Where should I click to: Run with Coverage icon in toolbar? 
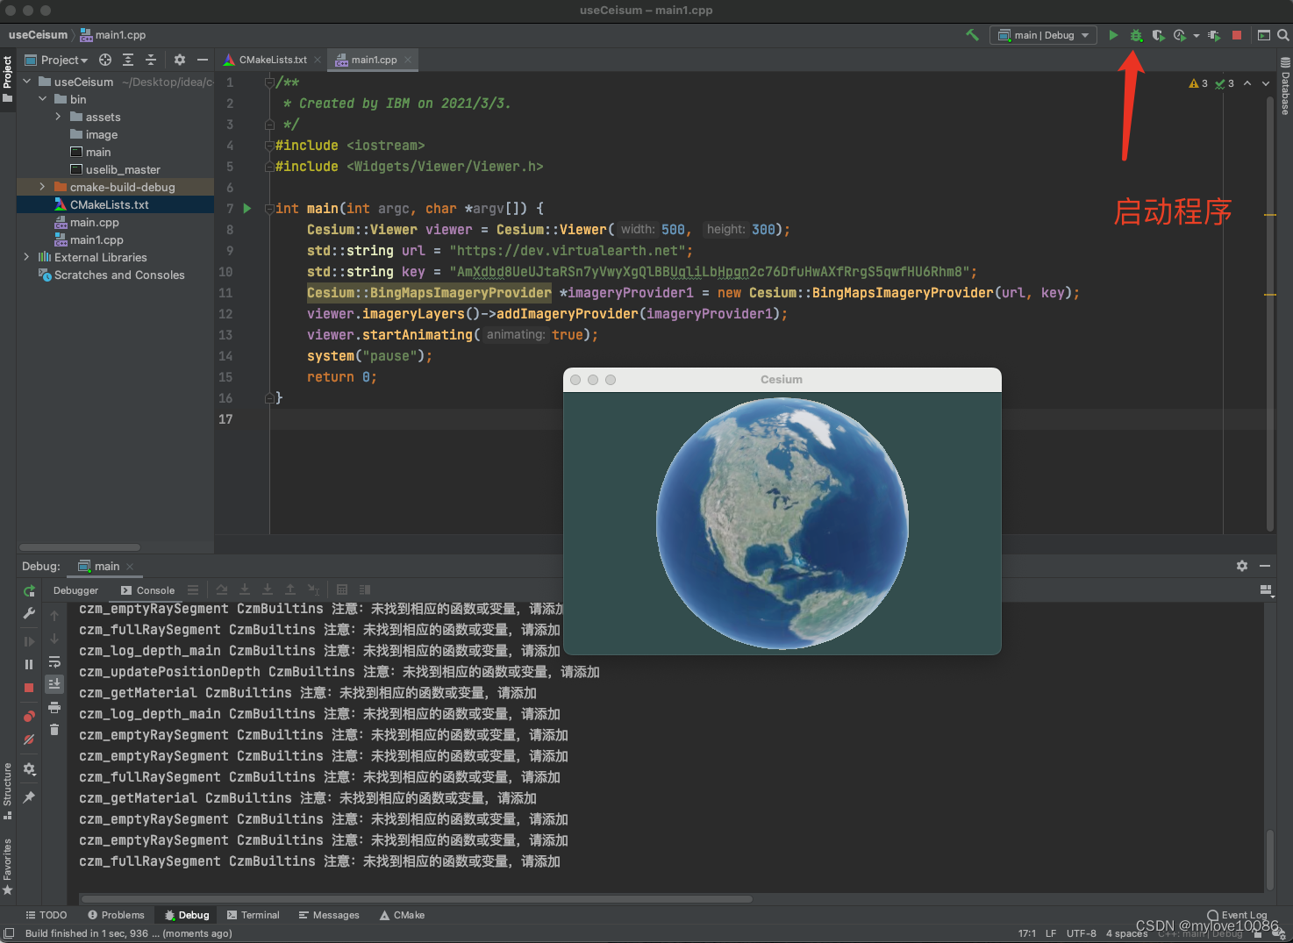pos(1158,35)
